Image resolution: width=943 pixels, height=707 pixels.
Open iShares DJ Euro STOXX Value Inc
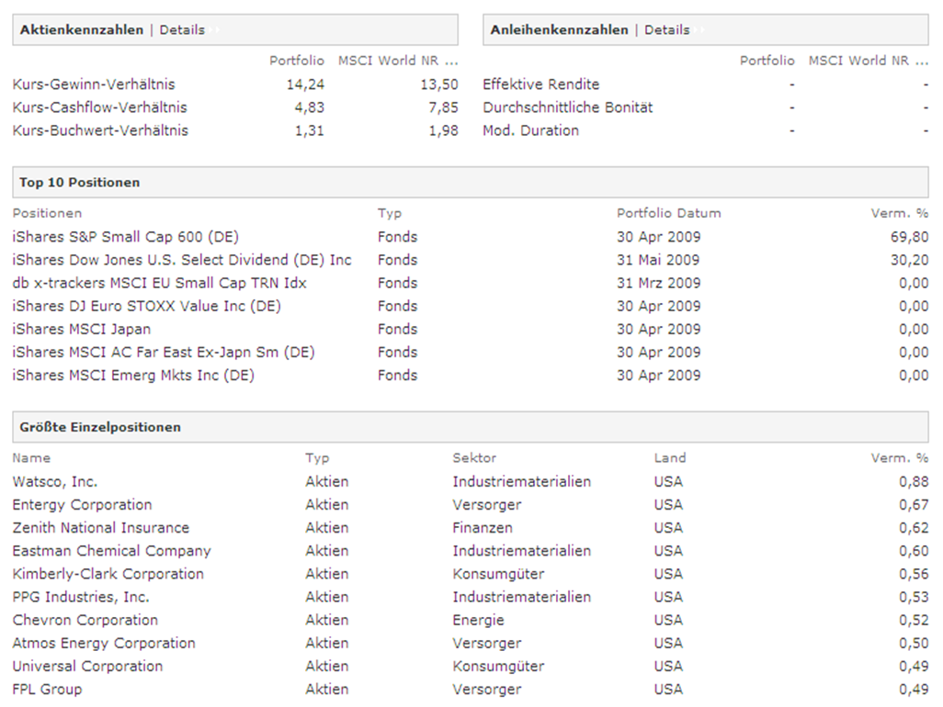[146, 307]
